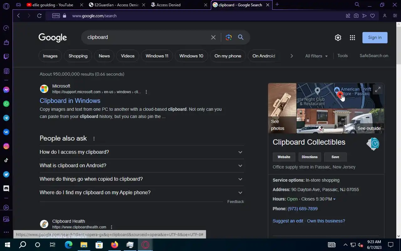
Task: Add page to bookmarks heart icon
Action: coord(372,16)
